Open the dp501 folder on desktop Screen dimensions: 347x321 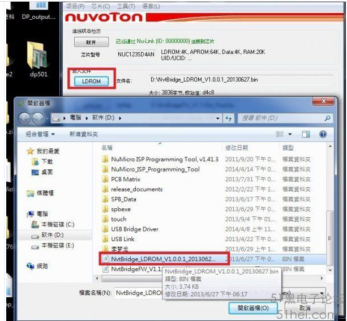(38, 60)
